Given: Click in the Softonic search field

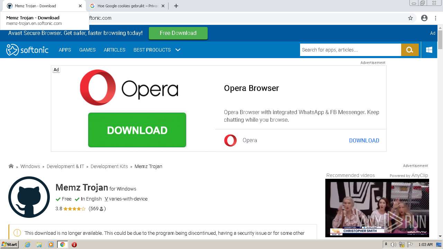Looking at the screenshot, I should [351, 50].
